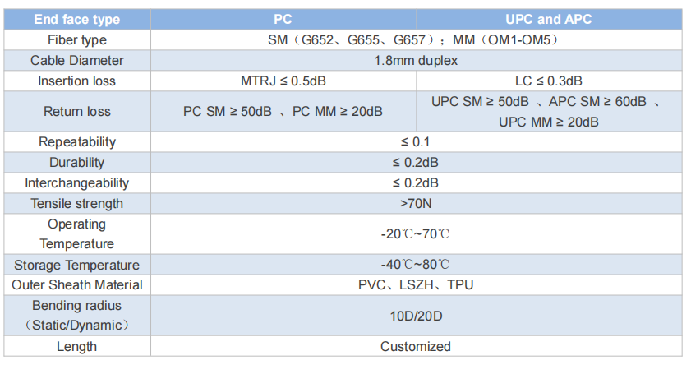Screen dimensions: 691x365
Task: Click the "MTRJ ≤ 0.5dB" insertion loss cell
Action: pyautogui.click(x=283, y=81)
